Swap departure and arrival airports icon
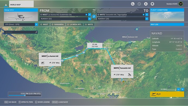This screenshot has width=188, height=106. [94, 16]
